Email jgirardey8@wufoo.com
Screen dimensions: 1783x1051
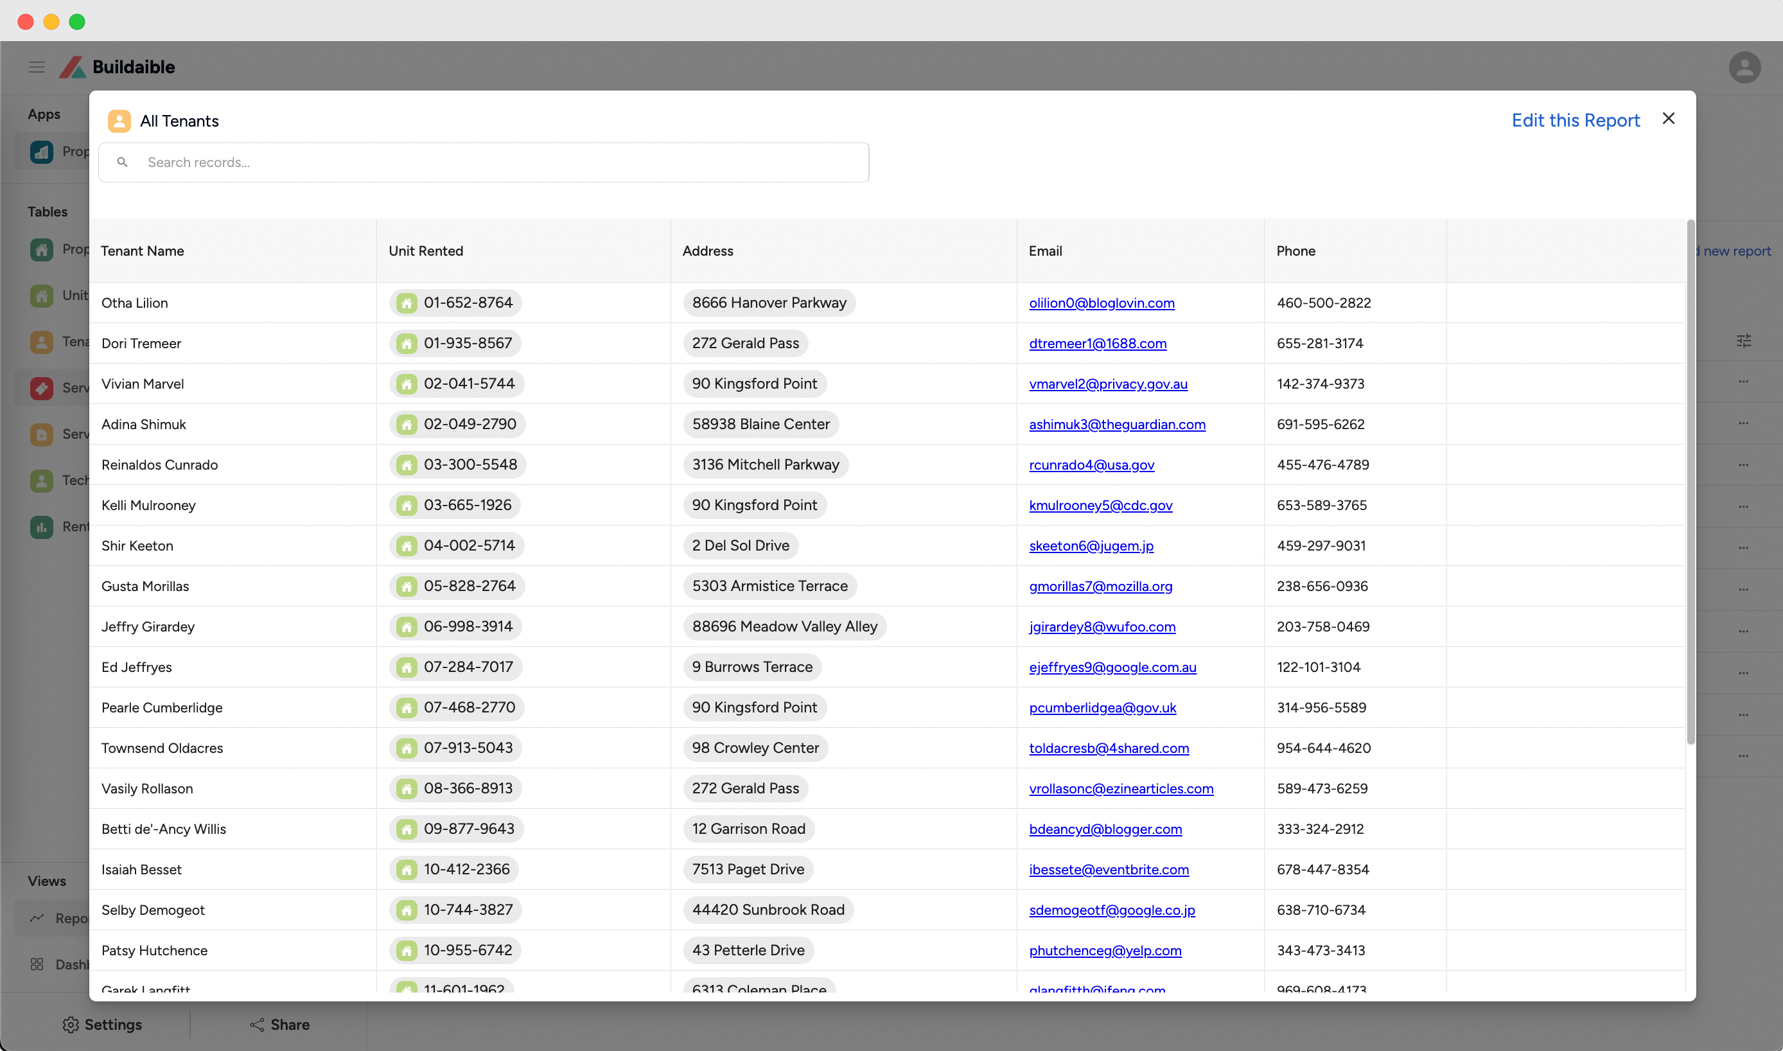(x=1102, y=626)
